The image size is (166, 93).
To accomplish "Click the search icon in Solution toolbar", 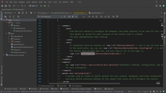I will click(x=18, y=17).
